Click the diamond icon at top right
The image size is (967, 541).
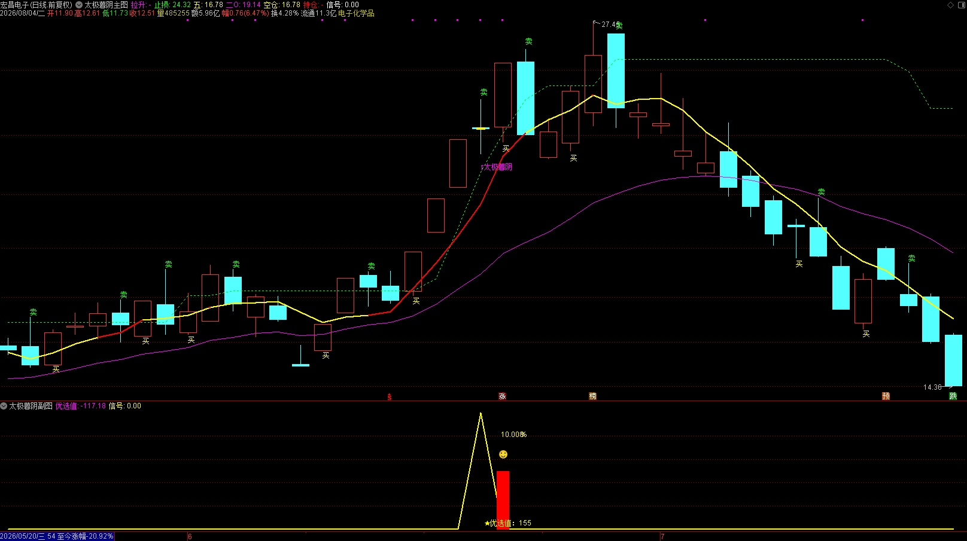pos(951,5)
